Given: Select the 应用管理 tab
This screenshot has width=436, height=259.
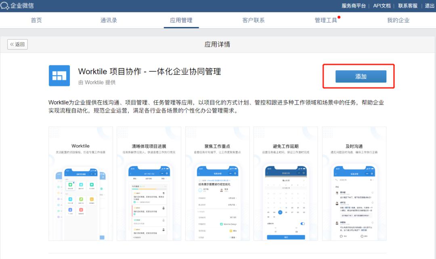Looking at the screenshot, I should [181, 20].
